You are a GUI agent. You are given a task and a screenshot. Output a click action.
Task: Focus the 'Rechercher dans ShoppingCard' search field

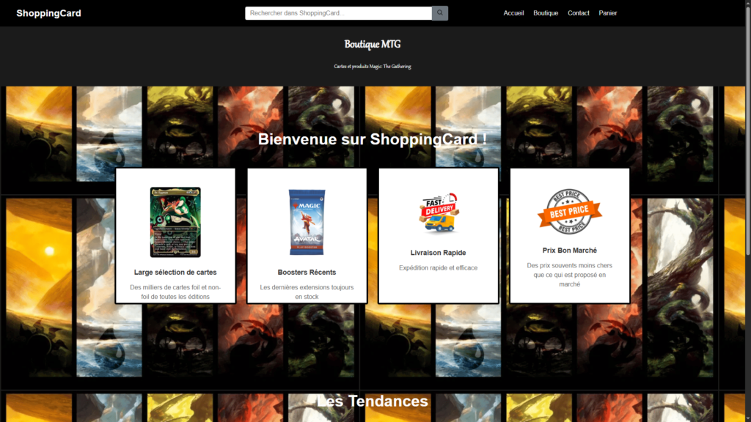338,13
